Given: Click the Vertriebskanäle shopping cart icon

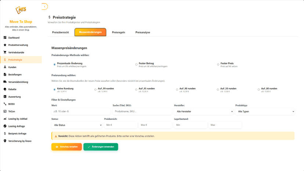Looking at the screenshot, I should click(x=5, y=52).
